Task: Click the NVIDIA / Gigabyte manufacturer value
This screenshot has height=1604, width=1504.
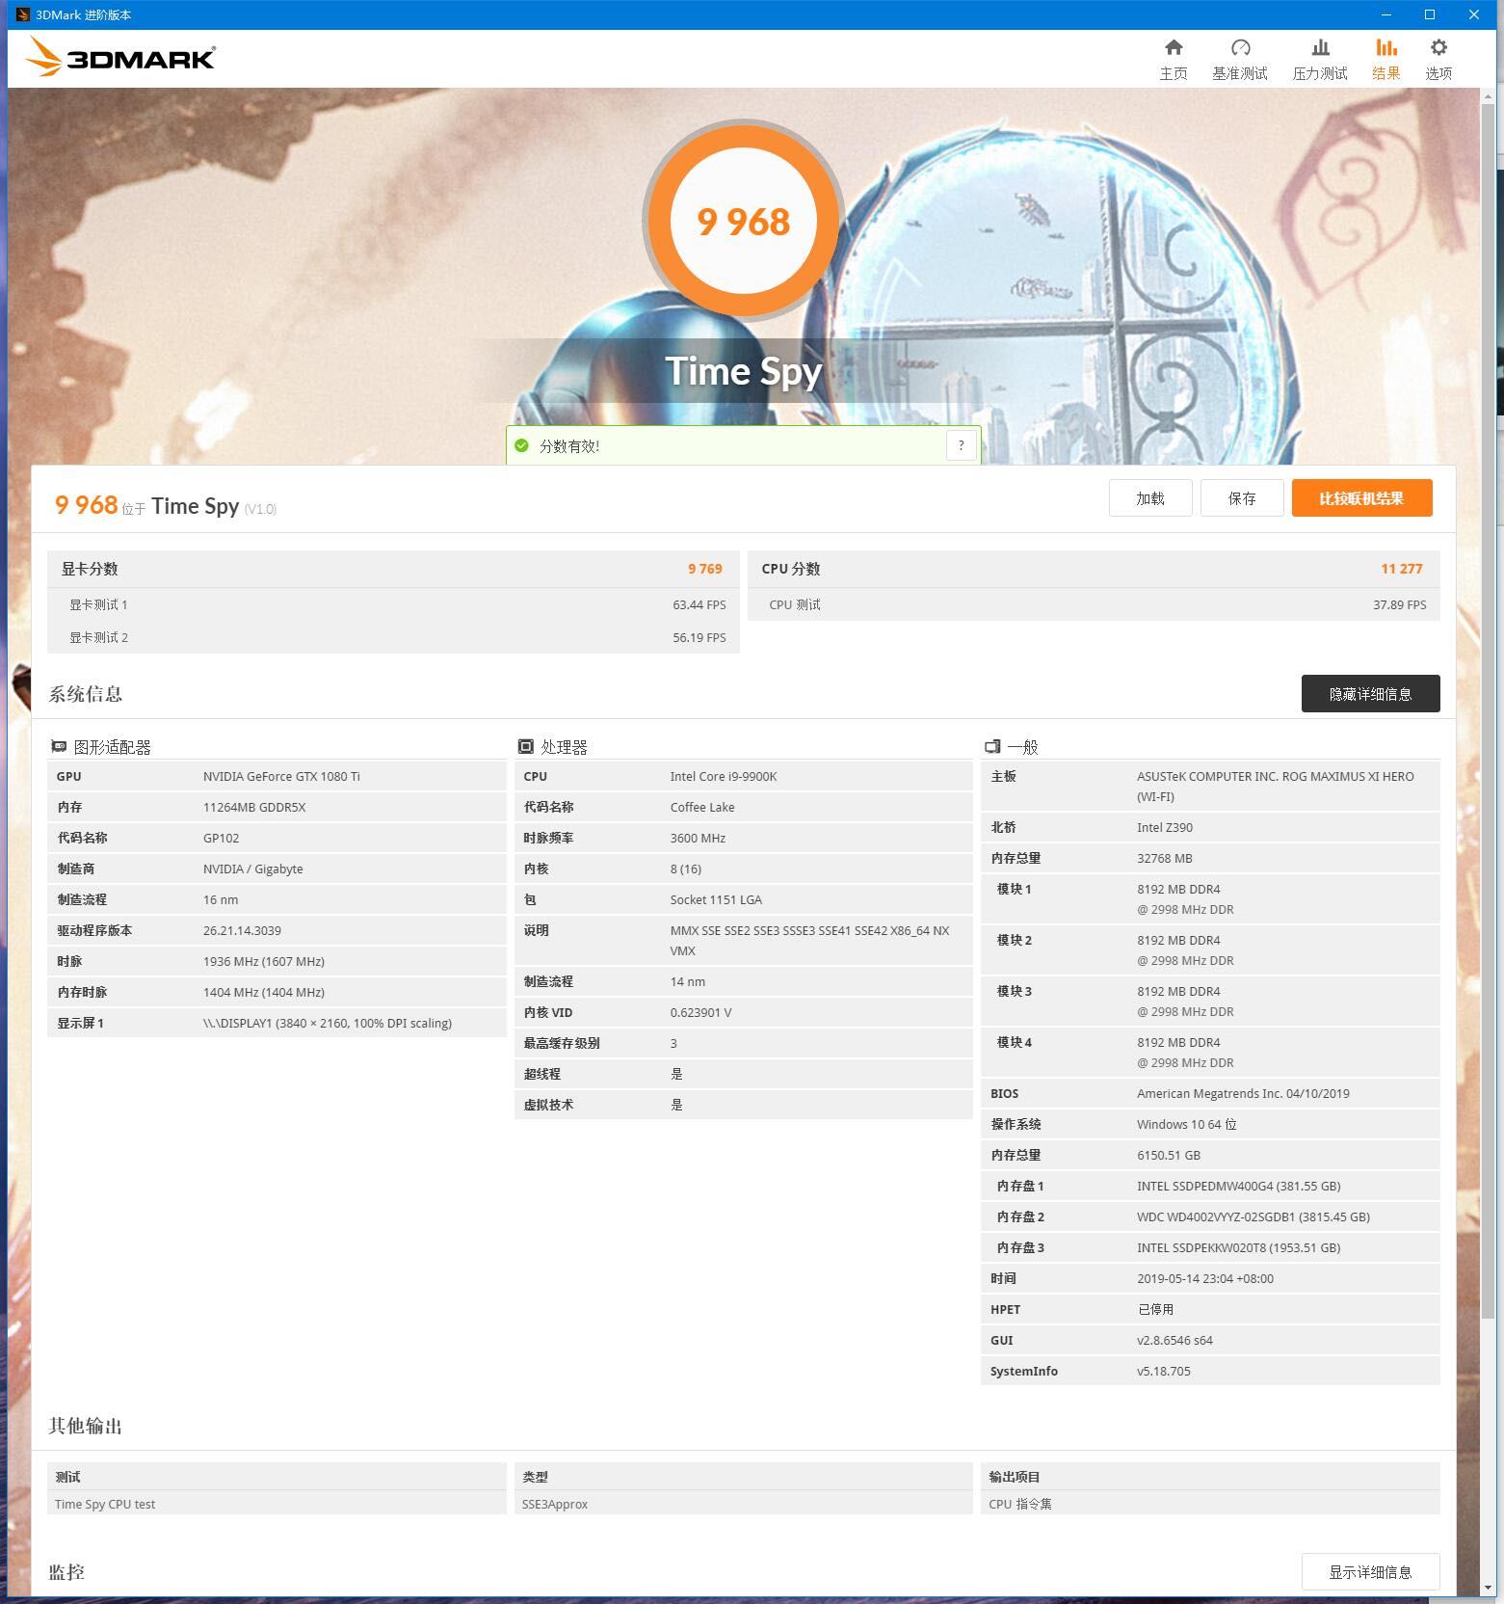Action: [252, 869]
